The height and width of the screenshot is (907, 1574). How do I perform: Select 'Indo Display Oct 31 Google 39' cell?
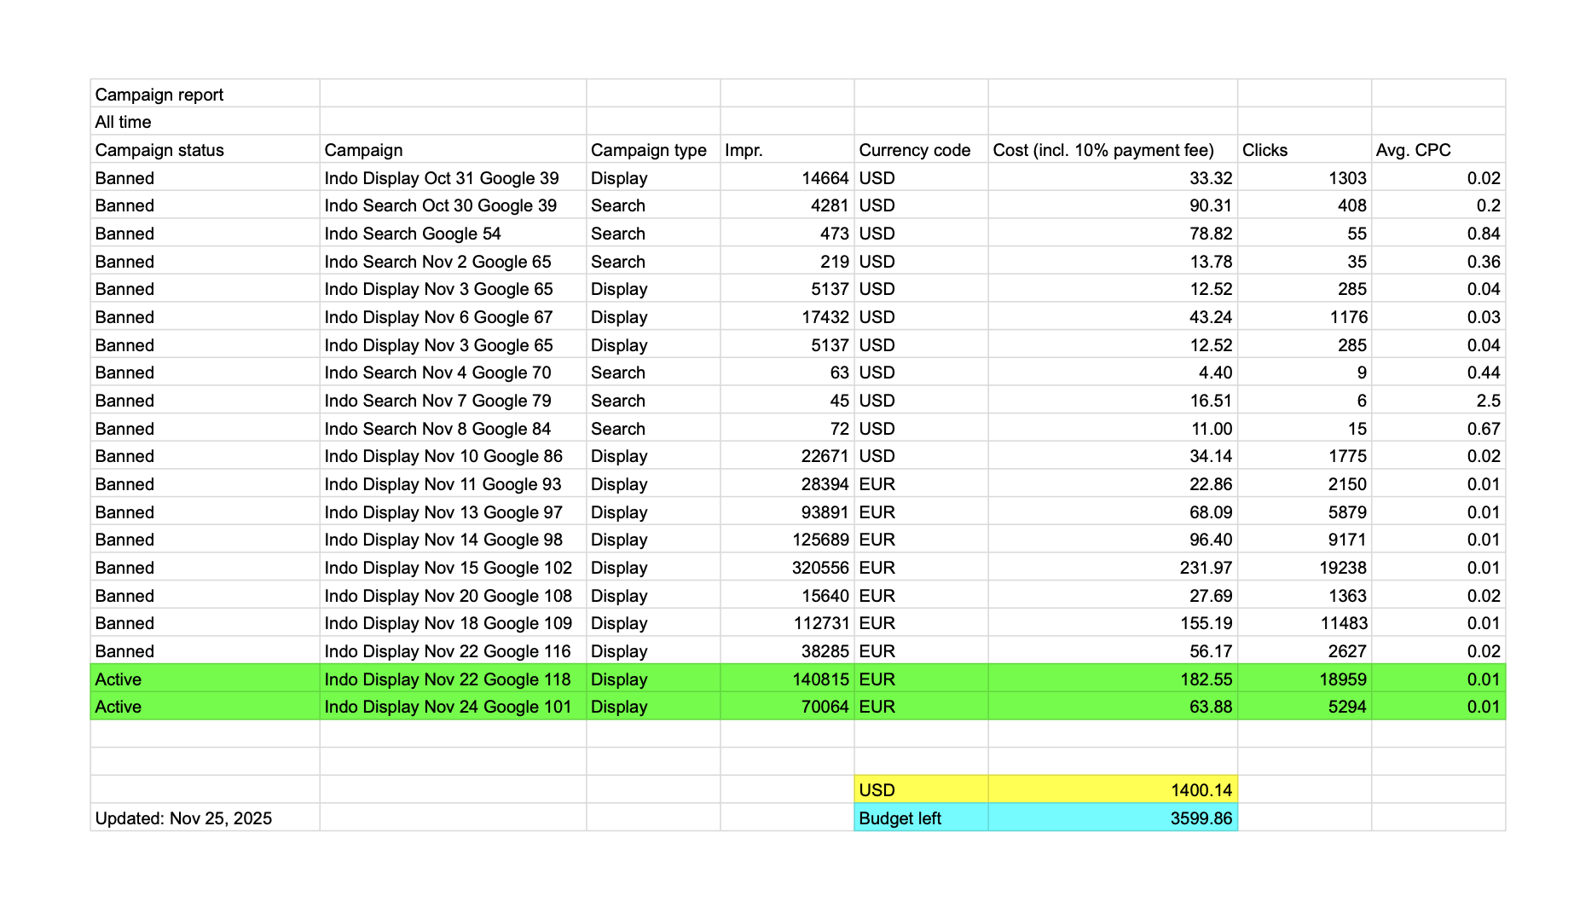pos(453,178)
